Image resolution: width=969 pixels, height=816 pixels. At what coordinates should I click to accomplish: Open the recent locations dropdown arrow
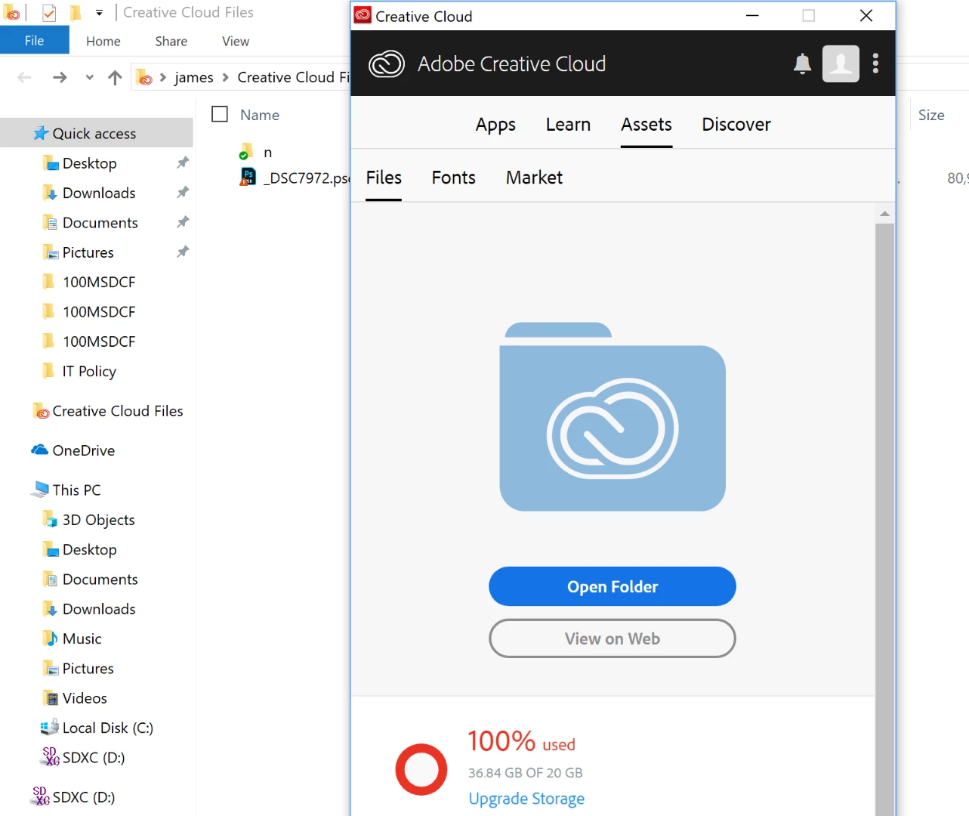(x=90, y=77)
